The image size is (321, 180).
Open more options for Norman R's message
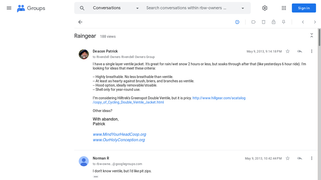[311, 158]
